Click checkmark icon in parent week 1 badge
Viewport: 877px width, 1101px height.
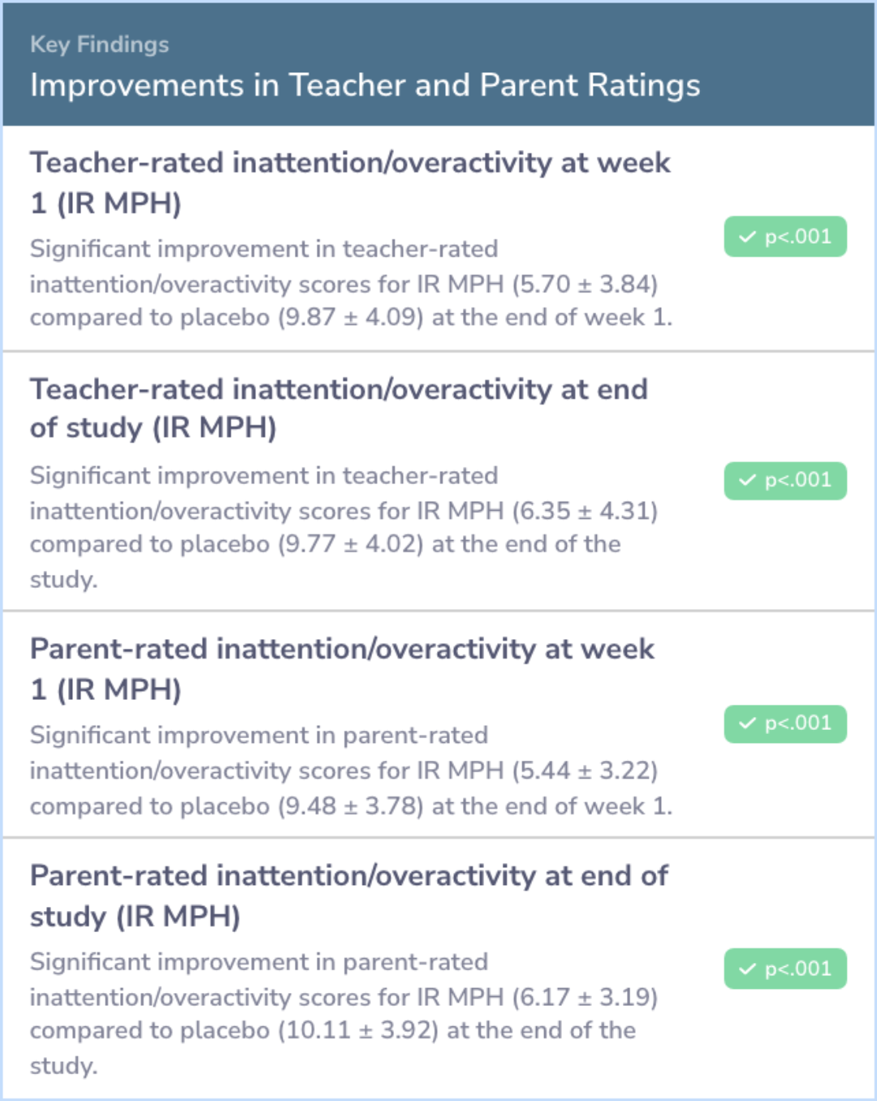click(747, 723)
